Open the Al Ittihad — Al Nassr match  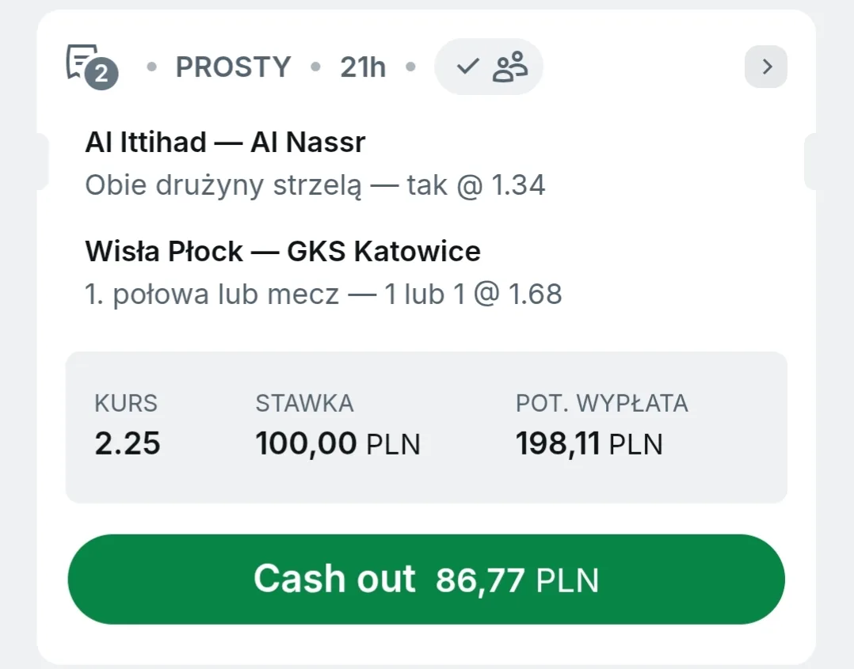(x=225, y=143)
